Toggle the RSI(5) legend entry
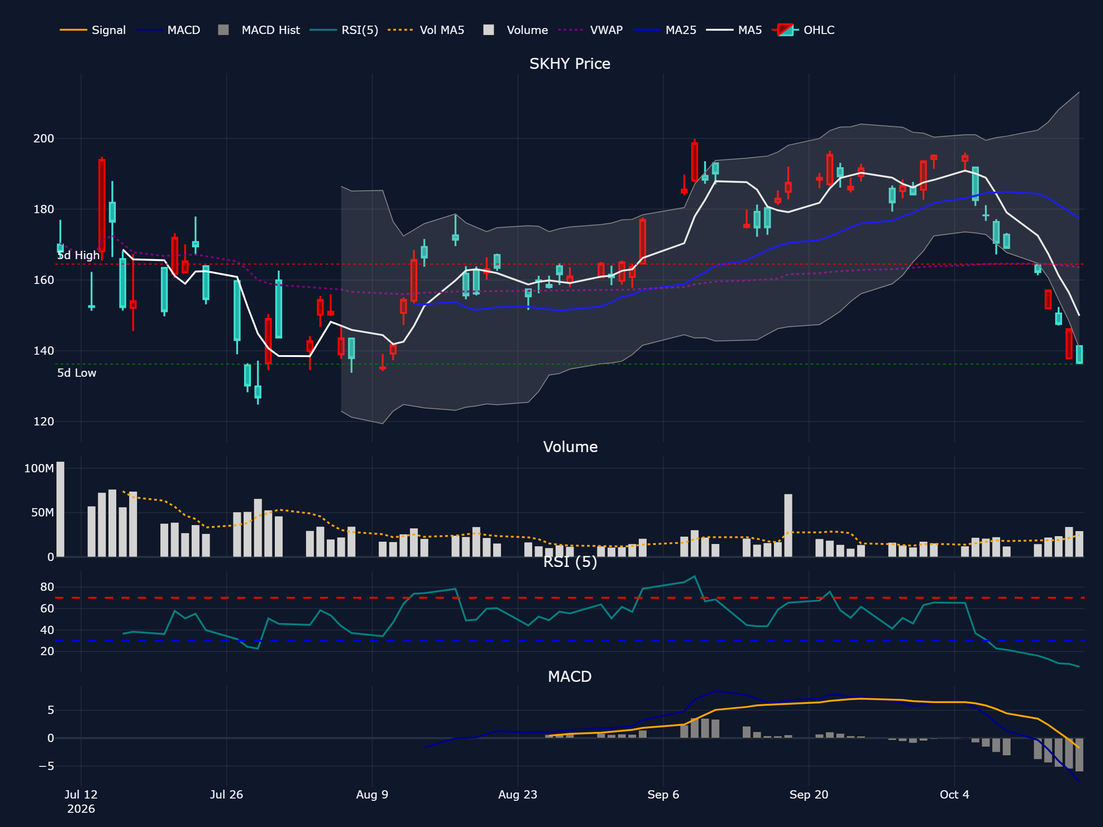Image resolution: width=1103 pixels, height=827 pixels. 344,30
